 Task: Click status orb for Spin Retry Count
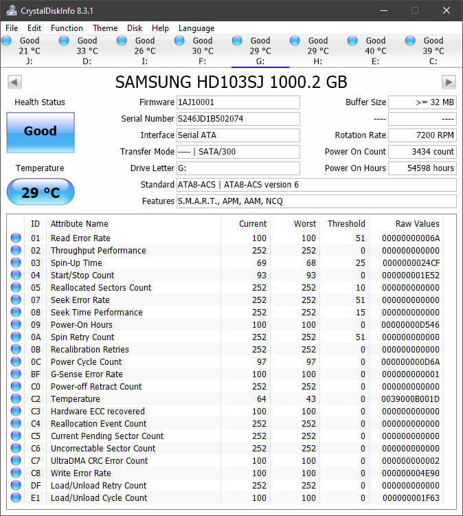pyautogui.click(x=16, y=337)
